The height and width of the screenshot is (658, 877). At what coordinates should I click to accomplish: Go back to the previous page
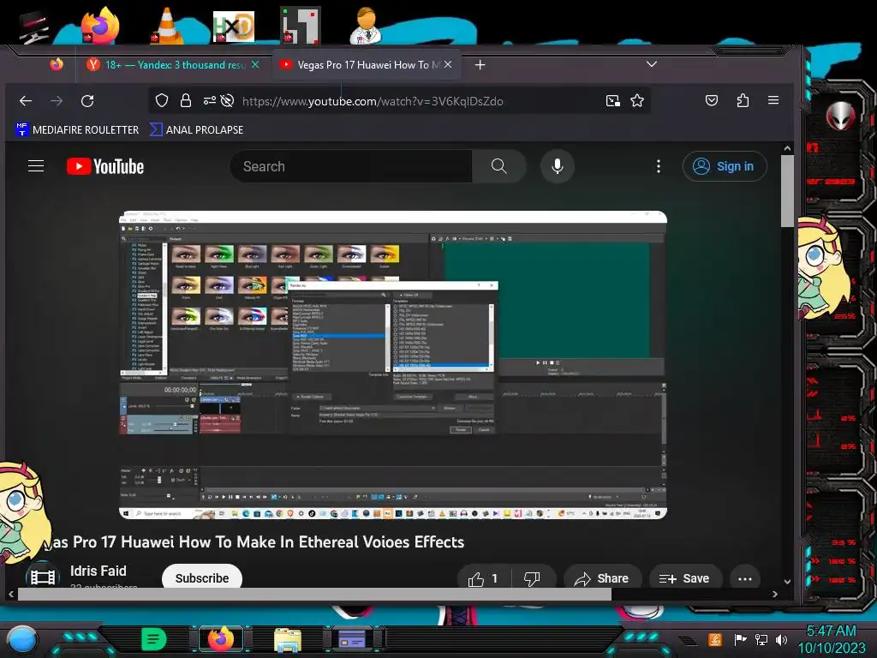(x=26, y=101)
